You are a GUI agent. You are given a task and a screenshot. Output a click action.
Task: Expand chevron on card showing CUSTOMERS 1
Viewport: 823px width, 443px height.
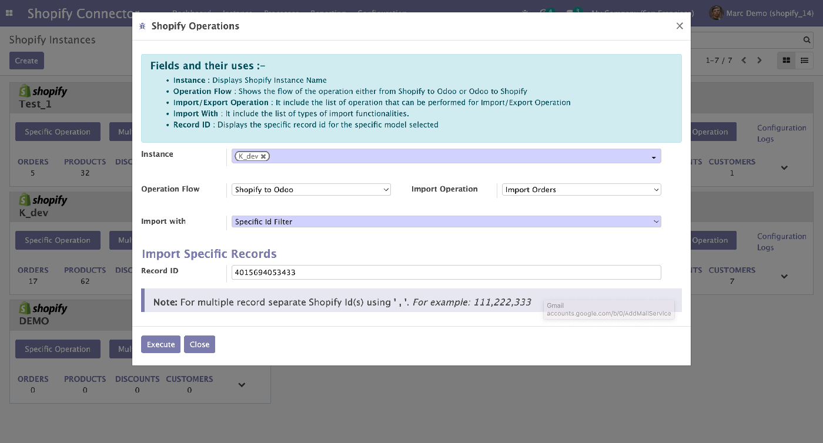784,167
